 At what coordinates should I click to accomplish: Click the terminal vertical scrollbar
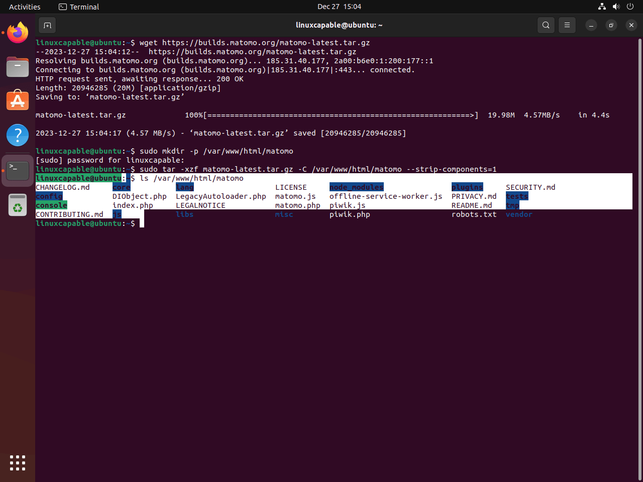[639, 259]
